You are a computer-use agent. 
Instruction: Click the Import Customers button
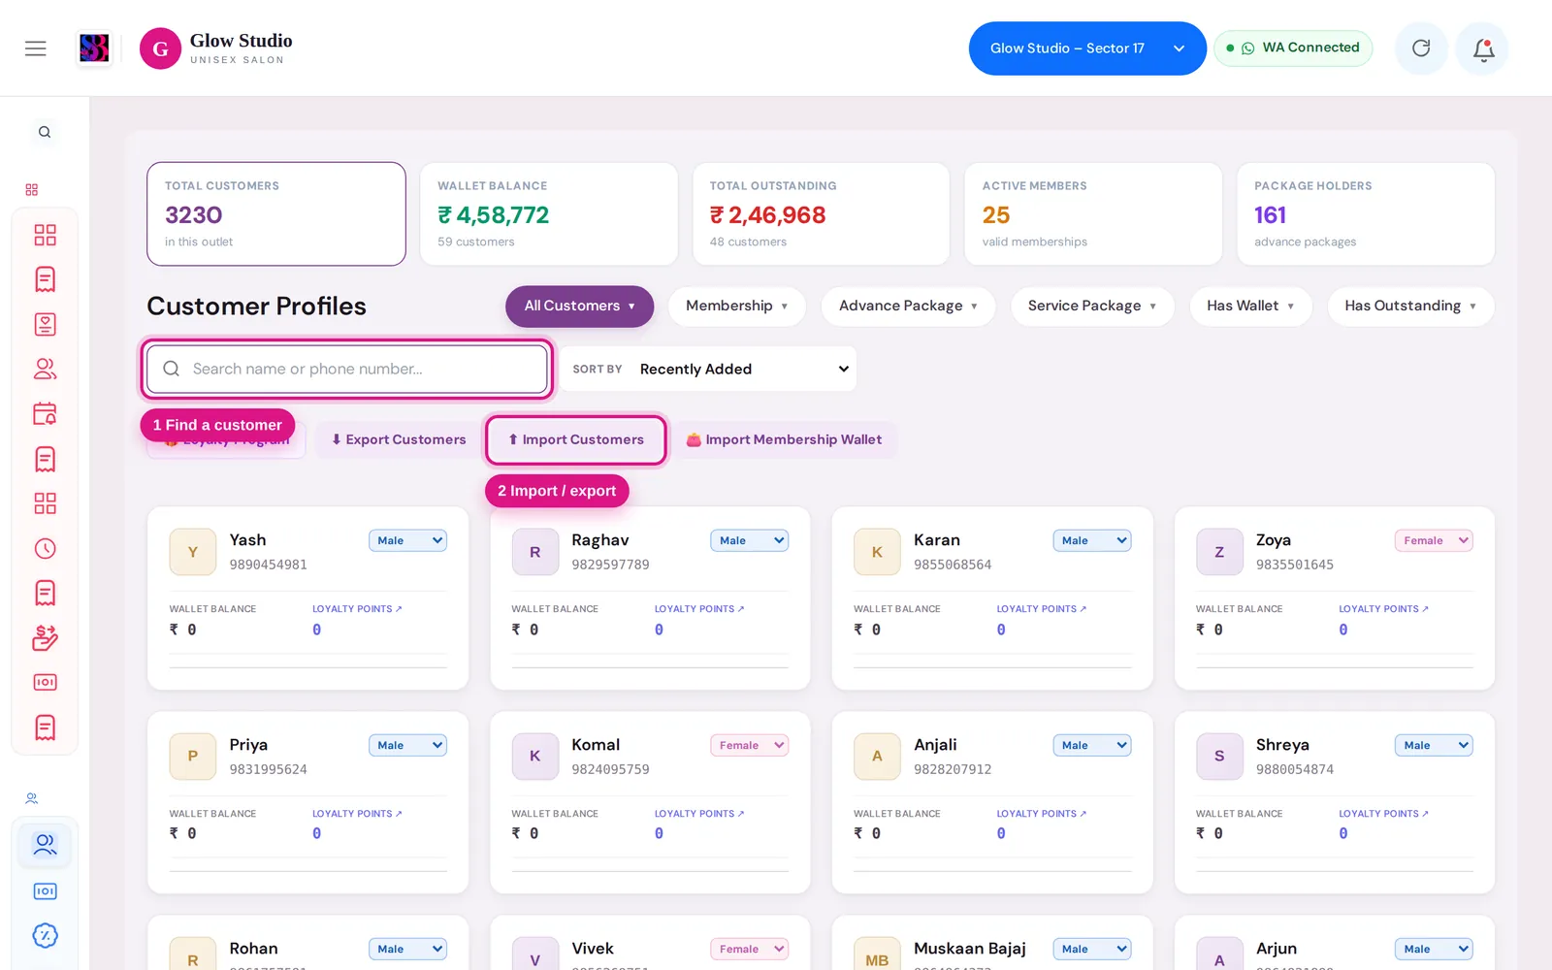(576, 440)
